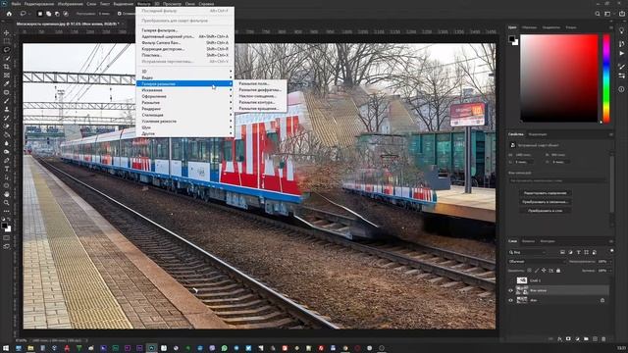Viewport: 628px width, 353px height.
Task: Select the Clone Stamp tool
Action: coord(7,109)
